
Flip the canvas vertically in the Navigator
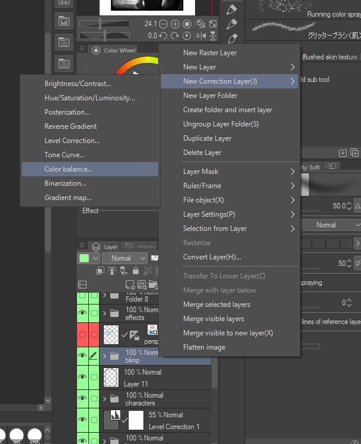tap(213, 36)
